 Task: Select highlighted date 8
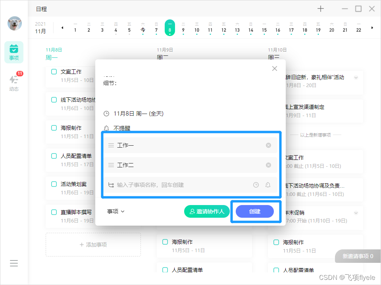(x=170, y=28)
